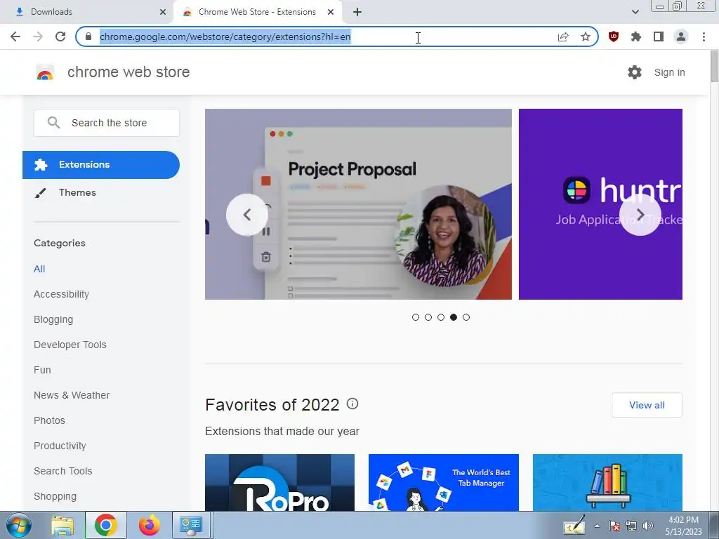Open the tab search dropdown arrow
The height and width of the screenshot is (539, 719).
[x=635, y=12]
